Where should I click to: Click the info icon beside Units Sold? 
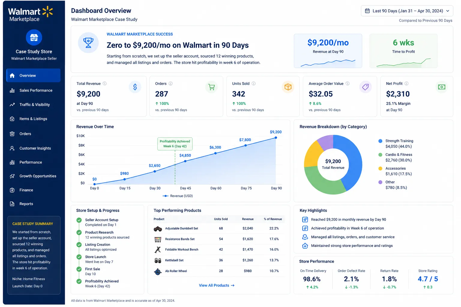tap(254, 84)
